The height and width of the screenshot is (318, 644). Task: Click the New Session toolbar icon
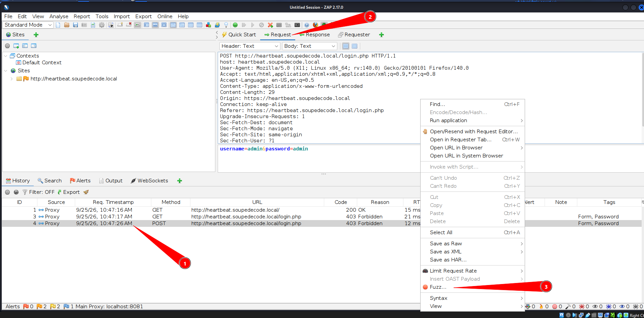click(x=58, y=25)
